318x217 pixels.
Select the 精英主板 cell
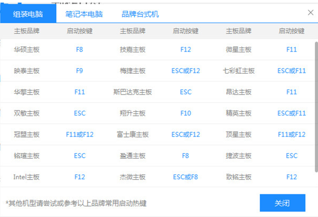(239, 113)
